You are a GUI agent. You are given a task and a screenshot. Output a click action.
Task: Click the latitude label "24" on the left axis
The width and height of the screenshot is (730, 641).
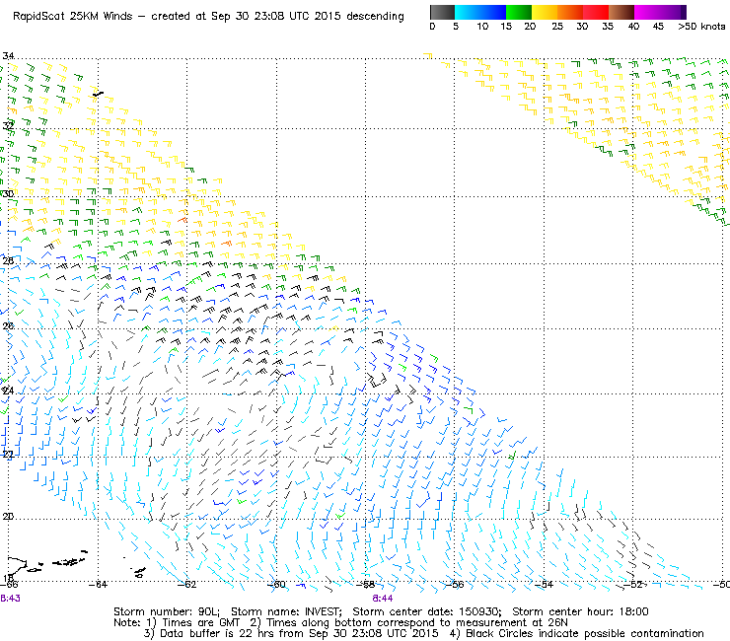[x=8, y=392]
